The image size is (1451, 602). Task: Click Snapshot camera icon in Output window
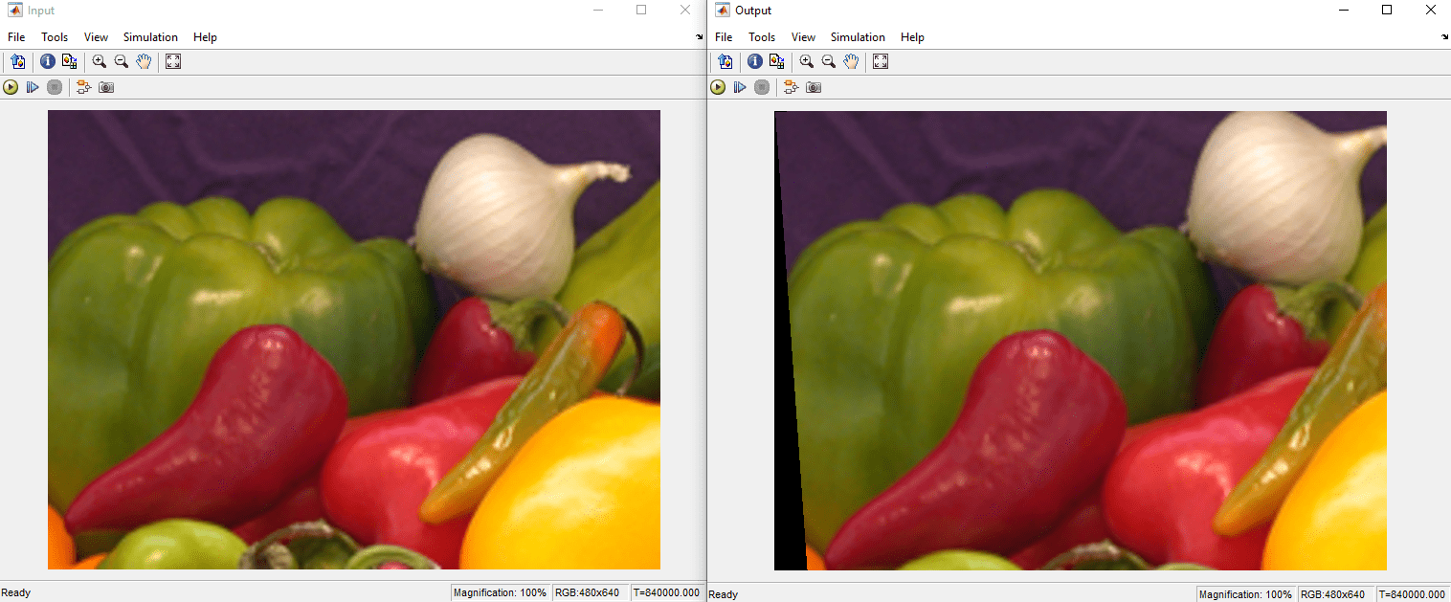pyautogui.click(x=814, y=87)
